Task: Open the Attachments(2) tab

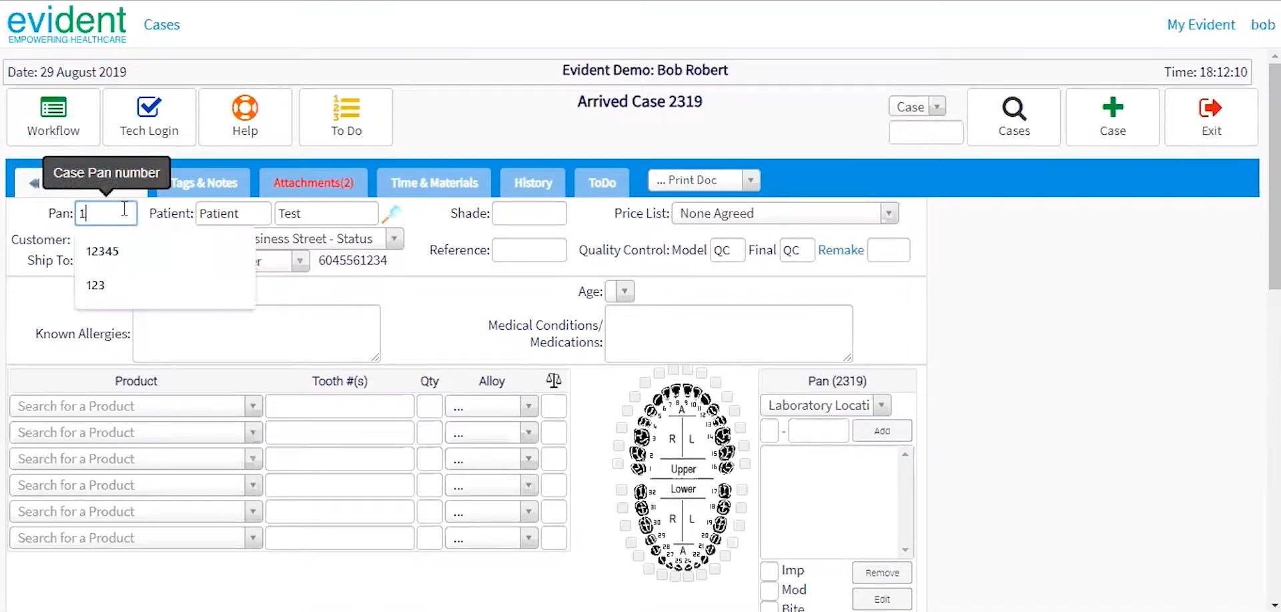Action: (x=313, y=182)
